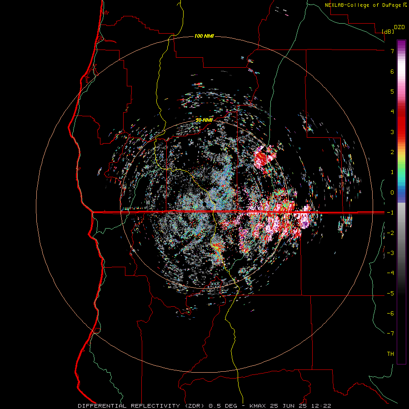
Task: Click the 7 value on color scale
Action: click(392, 51)
